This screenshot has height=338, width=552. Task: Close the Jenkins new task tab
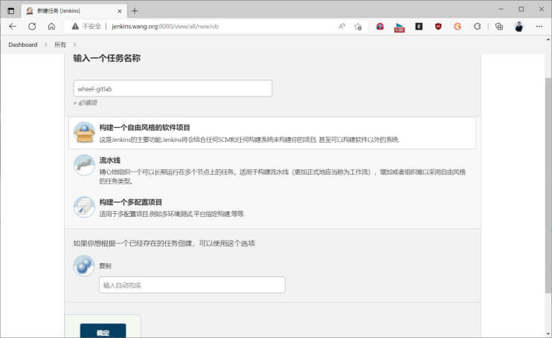coord(119,11)
